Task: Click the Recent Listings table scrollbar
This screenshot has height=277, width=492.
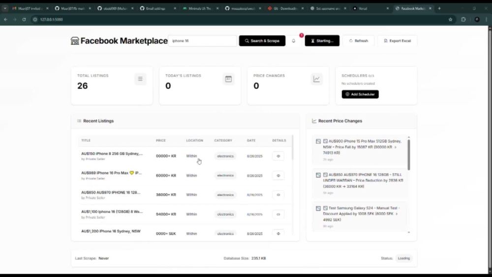Action: click(292, 148)
